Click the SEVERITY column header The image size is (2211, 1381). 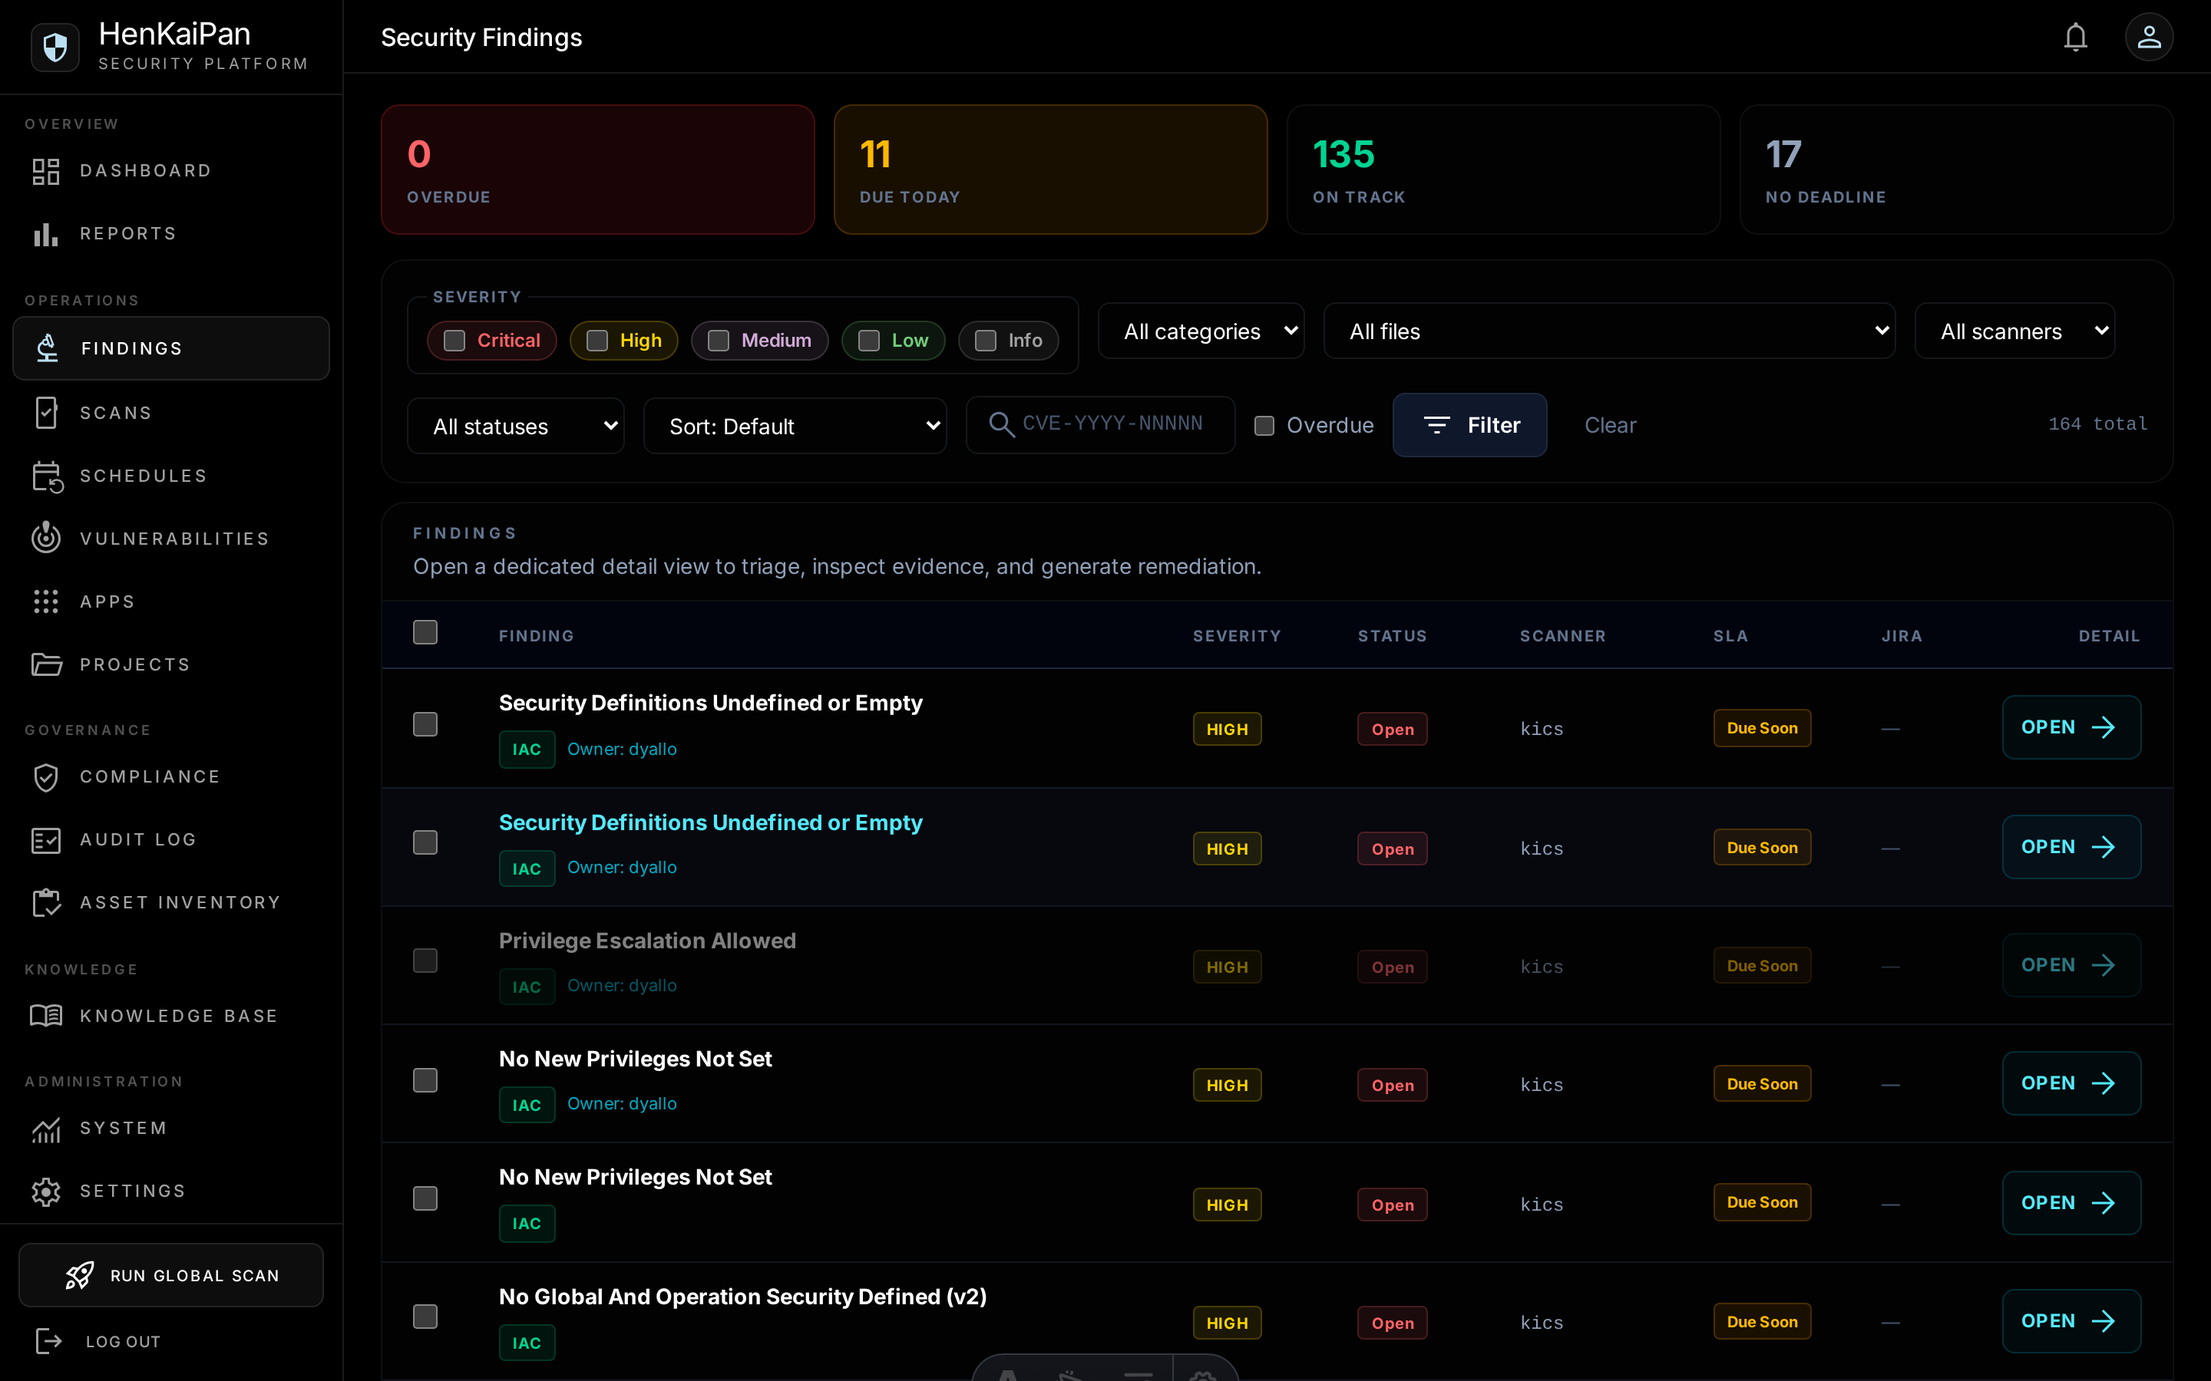[1236, 636]
